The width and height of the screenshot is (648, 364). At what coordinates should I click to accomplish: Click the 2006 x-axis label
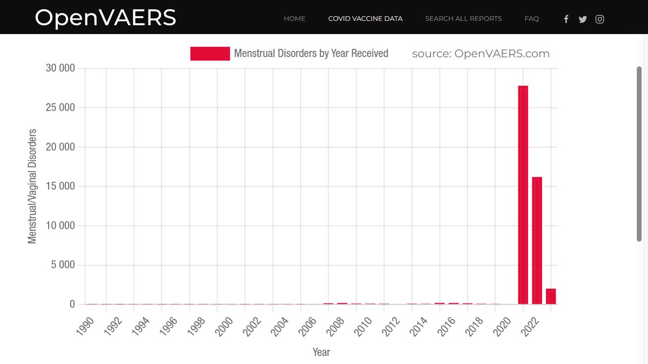coord(307,326)
